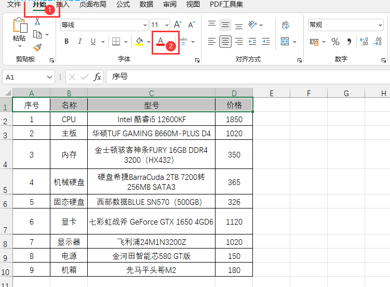Expand the borders dropdown arrow
Viewport: 390px width, 287px height.
coord(126,42)
